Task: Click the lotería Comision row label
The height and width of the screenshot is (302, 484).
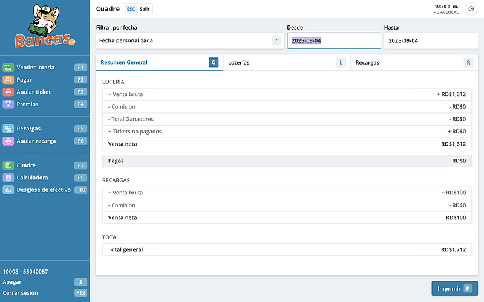Action: tap(122, 107)
